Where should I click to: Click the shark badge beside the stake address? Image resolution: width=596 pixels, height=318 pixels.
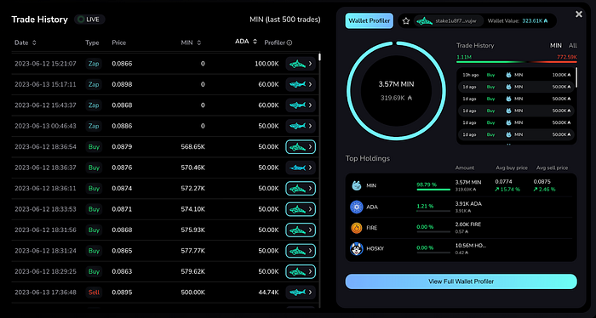(424, 21)
